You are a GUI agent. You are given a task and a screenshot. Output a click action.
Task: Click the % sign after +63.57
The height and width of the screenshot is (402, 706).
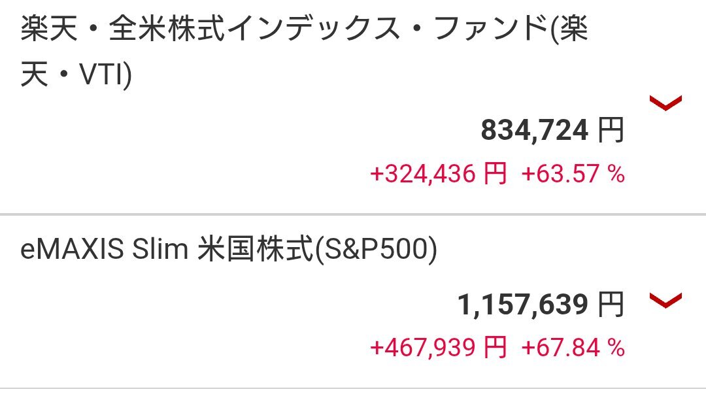(616, 174)
